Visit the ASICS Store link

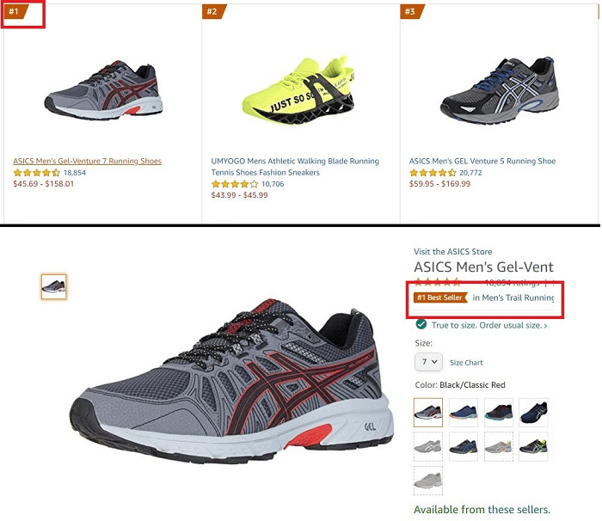tap(452, 252)
